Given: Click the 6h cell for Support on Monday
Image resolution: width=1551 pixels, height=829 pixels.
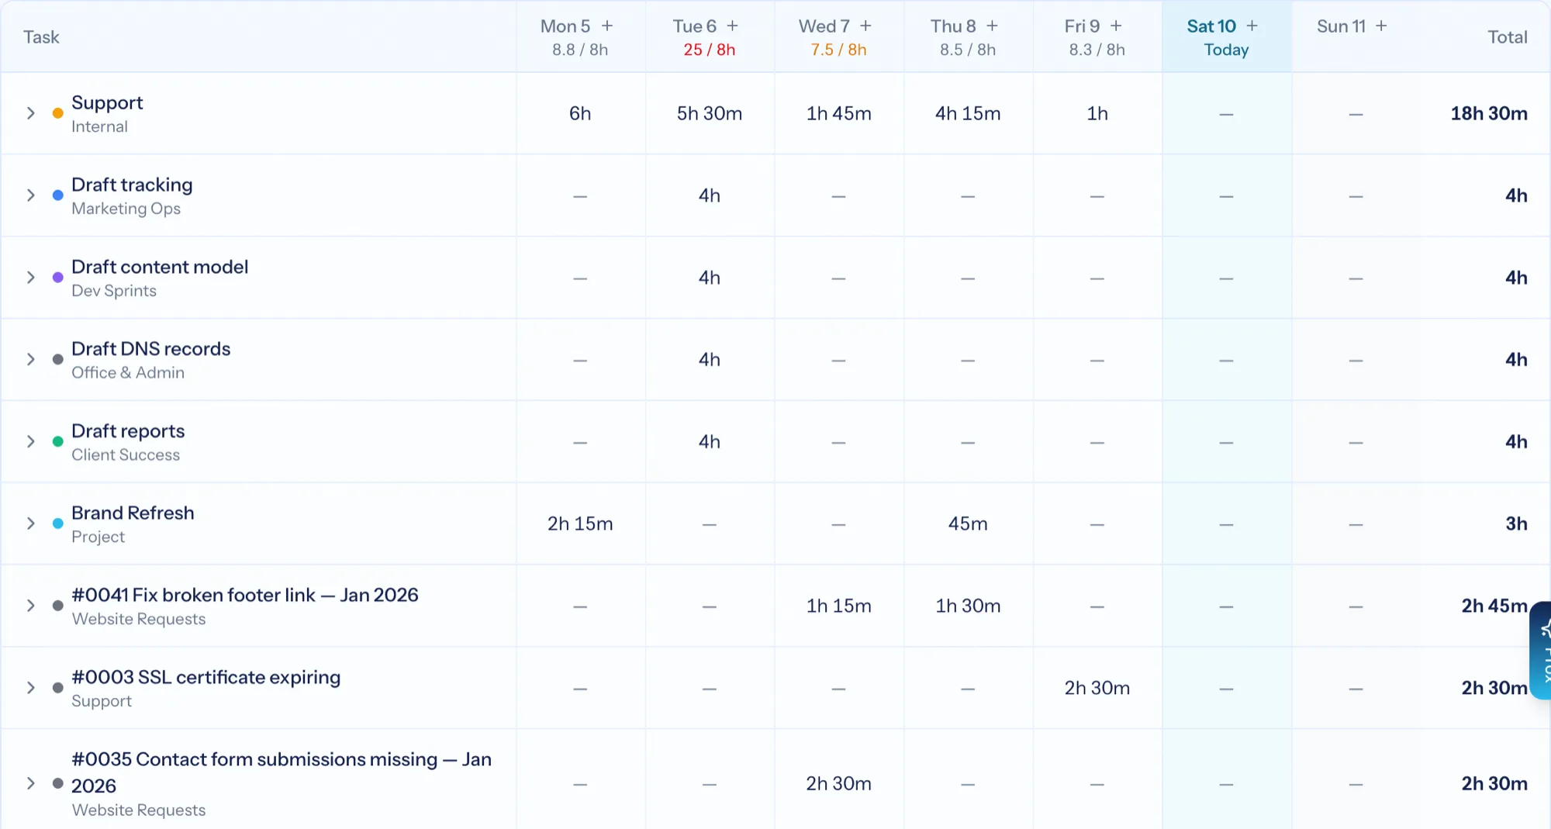Looking at the screenshot, I should 580,113.
